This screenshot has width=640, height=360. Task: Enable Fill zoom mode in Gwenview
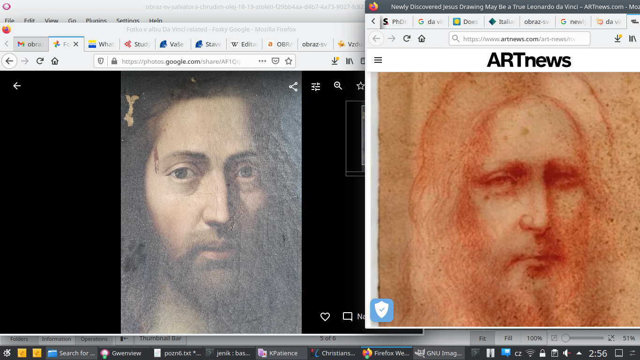pos(508,338)
